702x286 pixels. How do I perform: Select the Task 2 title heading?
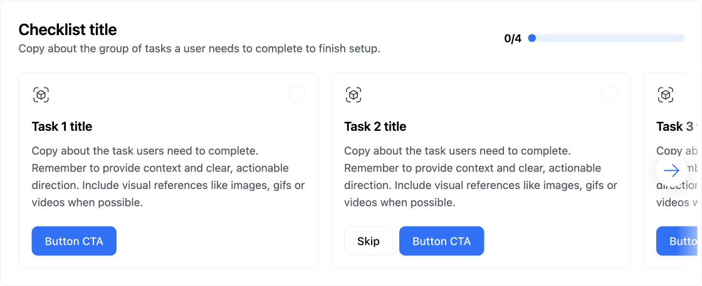[375, 126]
